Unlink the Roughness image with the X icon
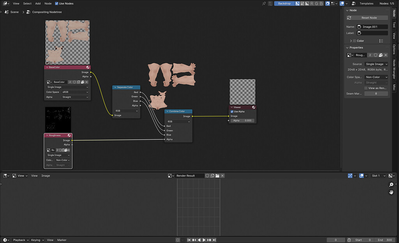 [386, 55]
